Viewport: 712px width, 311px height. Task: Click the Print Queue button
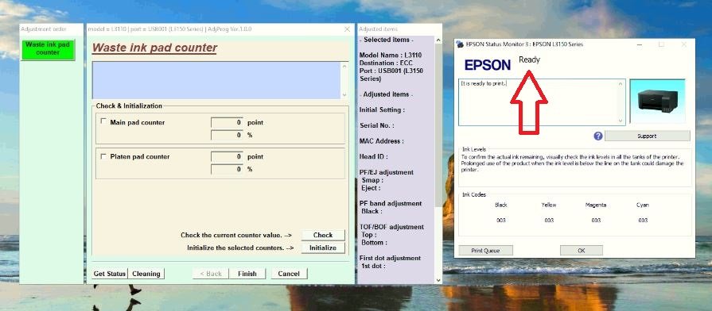tap(485, 251)
